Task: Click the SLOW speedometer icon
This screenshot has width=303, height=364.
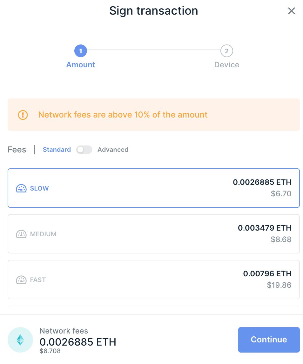Action: click(x=21, y=188)
